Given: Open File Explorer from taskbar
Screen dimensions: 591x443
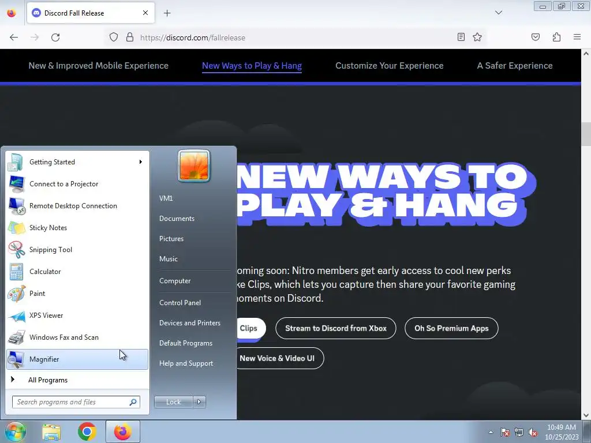Looking at the screenshot, I should tap(51, 431).
